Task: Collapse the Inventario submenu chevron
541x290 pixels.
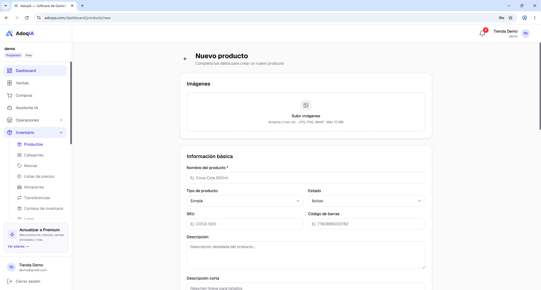Action: 61,132
